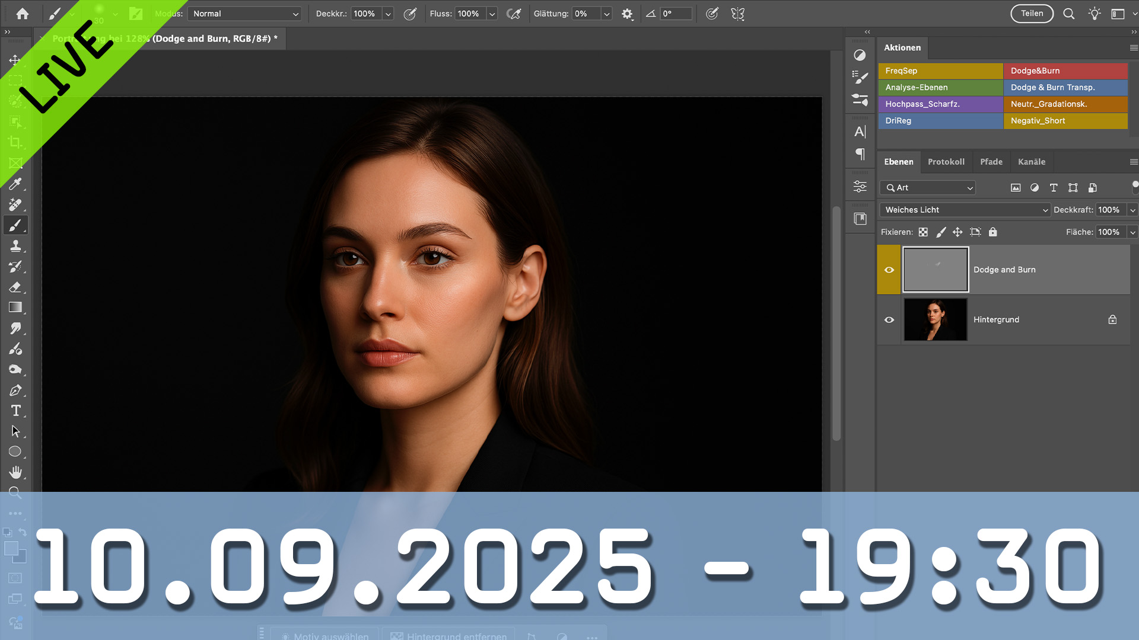Open the Character panel icon

click(860, 132)
